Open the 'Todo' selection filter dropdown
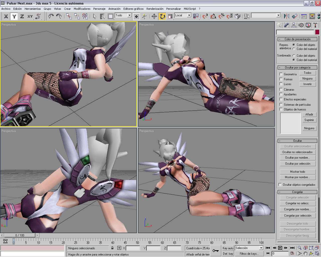The width and height of the screenshot is (321, 257). (x=129, y=15)
